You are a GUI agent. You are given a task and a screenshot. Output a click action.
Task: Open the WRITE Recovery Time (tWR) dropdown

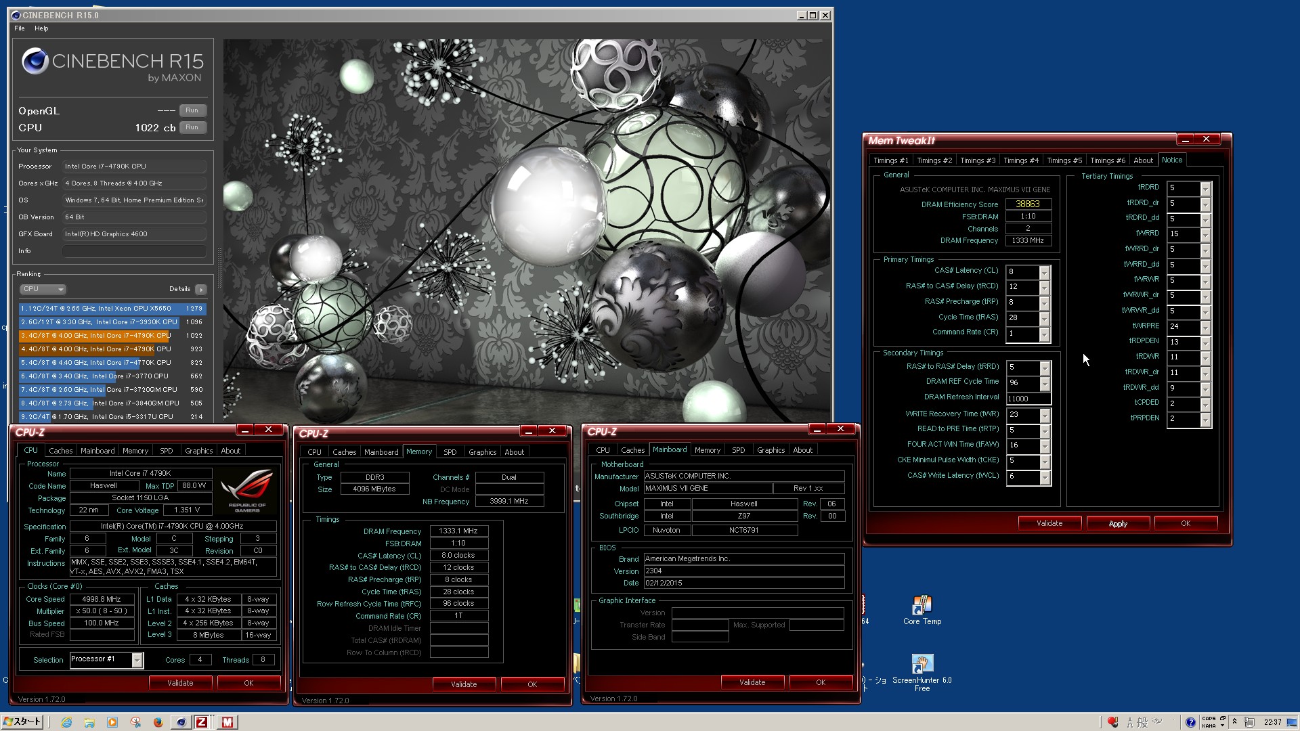point(1045,416)
